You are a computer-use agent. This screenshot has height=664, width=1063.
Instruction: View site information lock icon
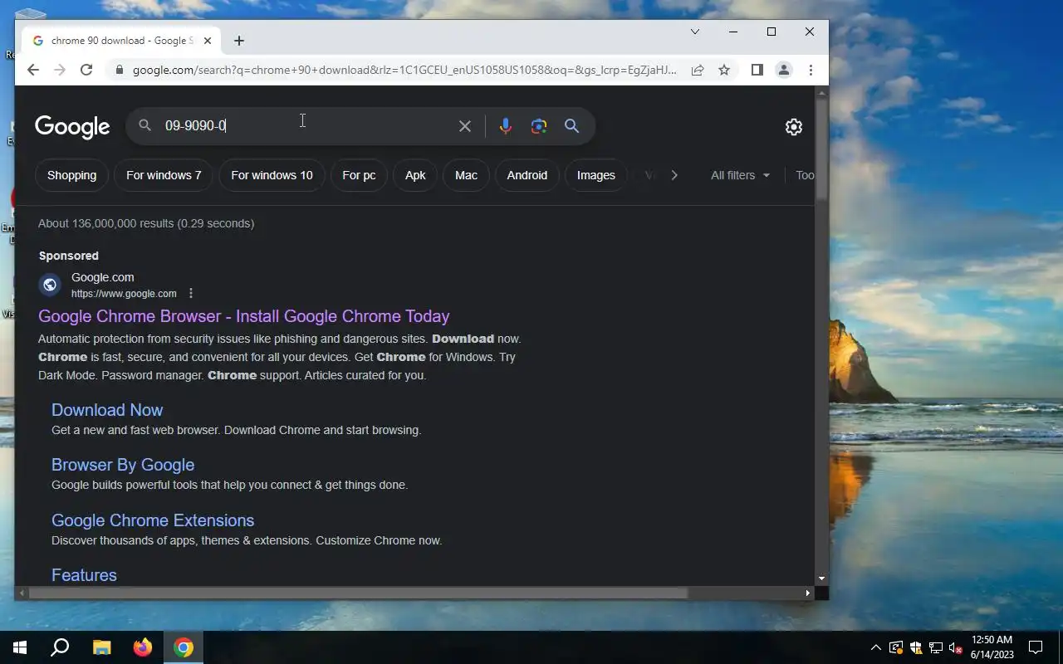pyautogui.click(x=119, y=70)
